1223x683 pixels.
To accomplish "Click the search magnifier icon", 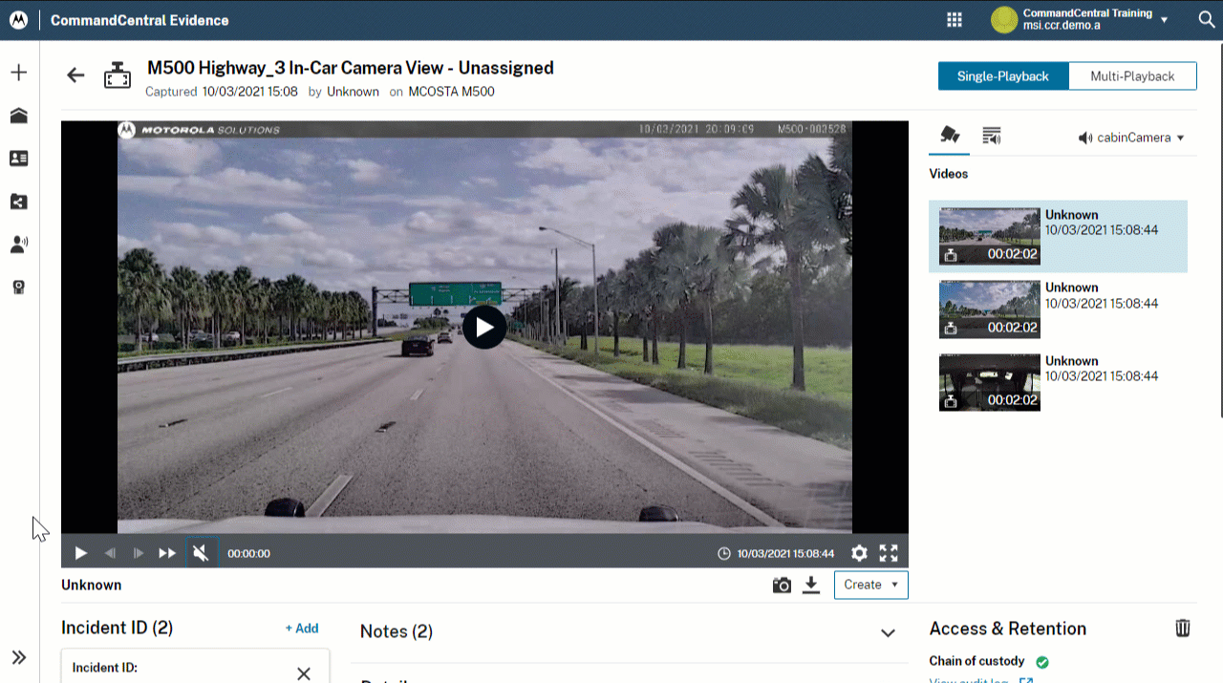I will pyautogui.click(x=1206, y=20).
